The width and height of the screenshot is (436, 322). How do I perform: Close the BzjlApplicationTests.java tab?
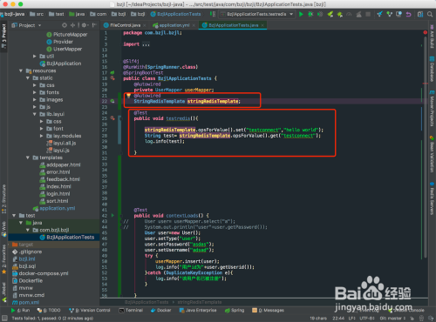click(262, 25)
